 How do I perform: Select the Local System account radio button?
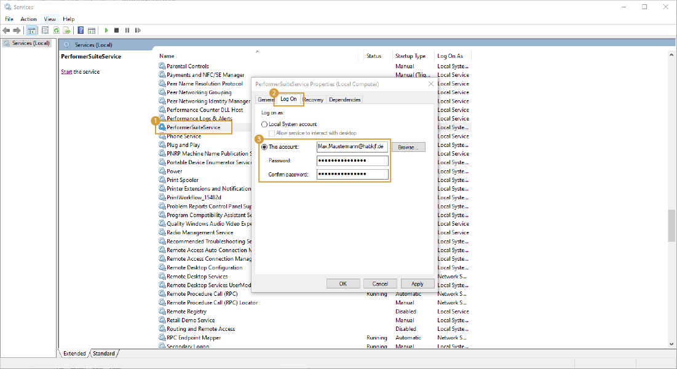[265, 124]
